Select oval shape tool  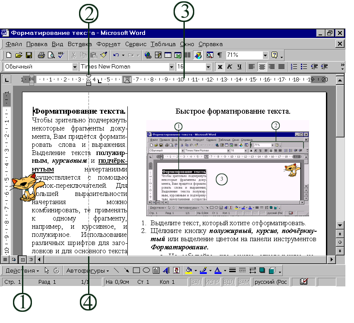146,270
